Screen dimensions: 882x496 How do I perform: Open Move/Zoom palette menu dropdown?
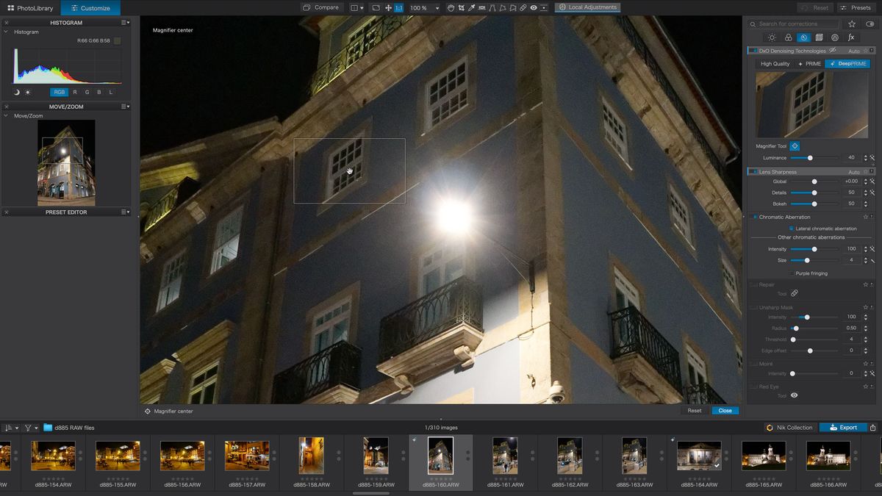point(126,107)
